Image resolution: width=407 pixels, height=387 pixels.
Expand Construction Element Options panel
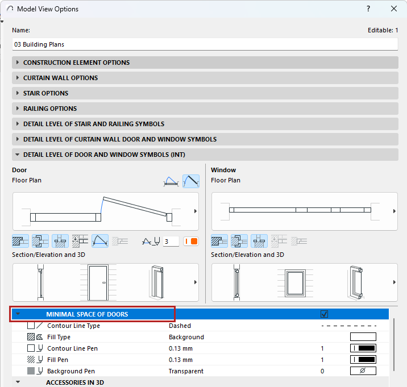[x=205, y=63]
